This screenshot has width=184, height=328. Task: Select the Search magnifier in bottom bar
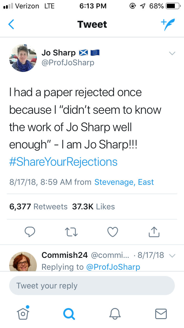pyautogui.click(x=69, y=314)
